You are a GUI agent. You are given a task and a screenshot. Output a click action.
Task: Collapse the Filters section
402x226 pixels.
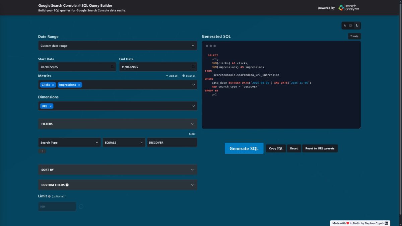pyautogui.click(x=117, y=124)
